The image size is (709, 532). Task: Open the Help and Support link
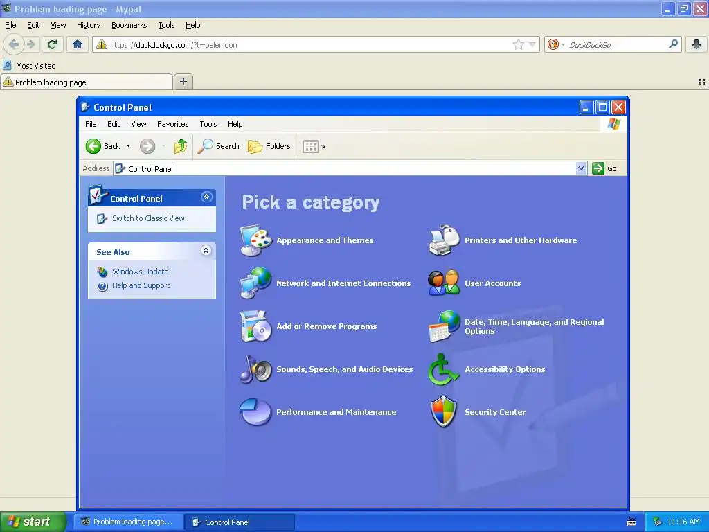click(x=141, y=285)
